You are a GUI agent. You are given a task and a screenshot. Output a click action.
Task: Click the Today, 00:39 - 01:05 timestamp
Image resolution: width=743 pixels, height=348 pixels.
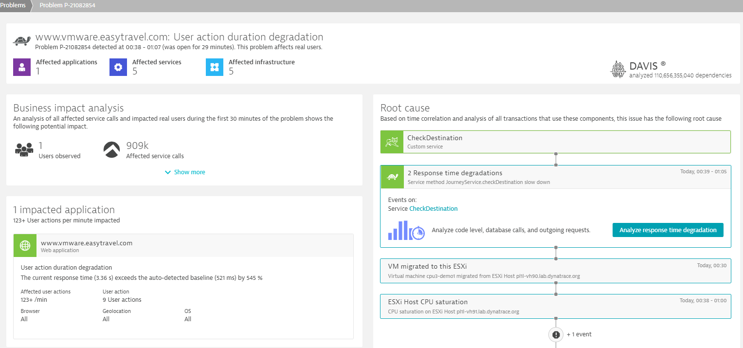[703, 171]
